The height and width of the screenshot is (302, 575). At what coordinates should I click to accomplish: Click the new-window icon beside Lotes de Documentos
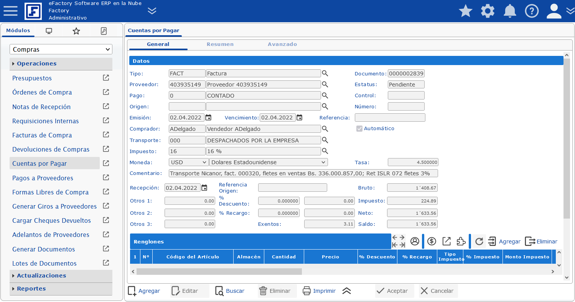(106, 263)
